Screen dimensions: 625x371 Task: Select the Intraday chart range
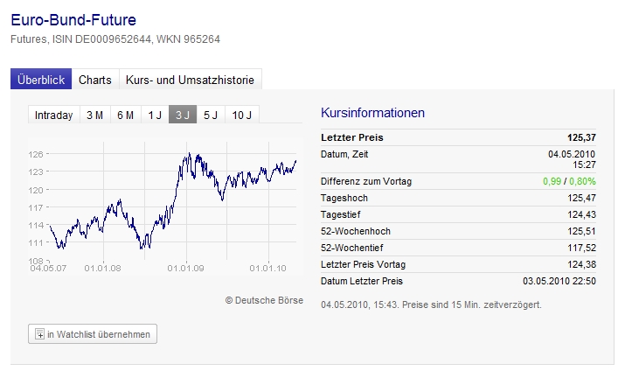tap(53, 115)
